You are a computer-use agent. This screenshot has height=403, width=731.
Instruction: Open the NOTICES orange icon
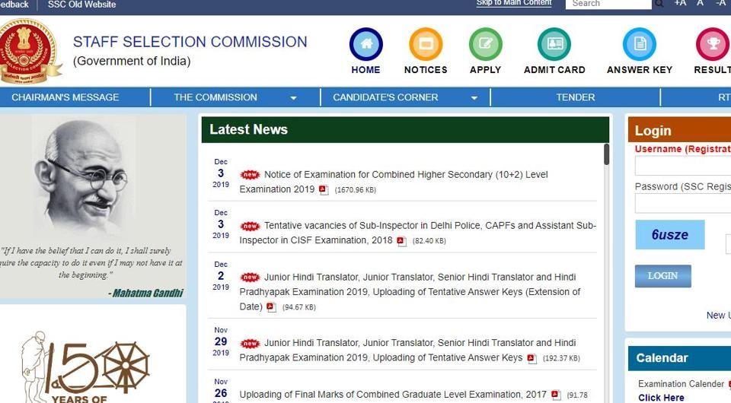click(x=426, y=44)
